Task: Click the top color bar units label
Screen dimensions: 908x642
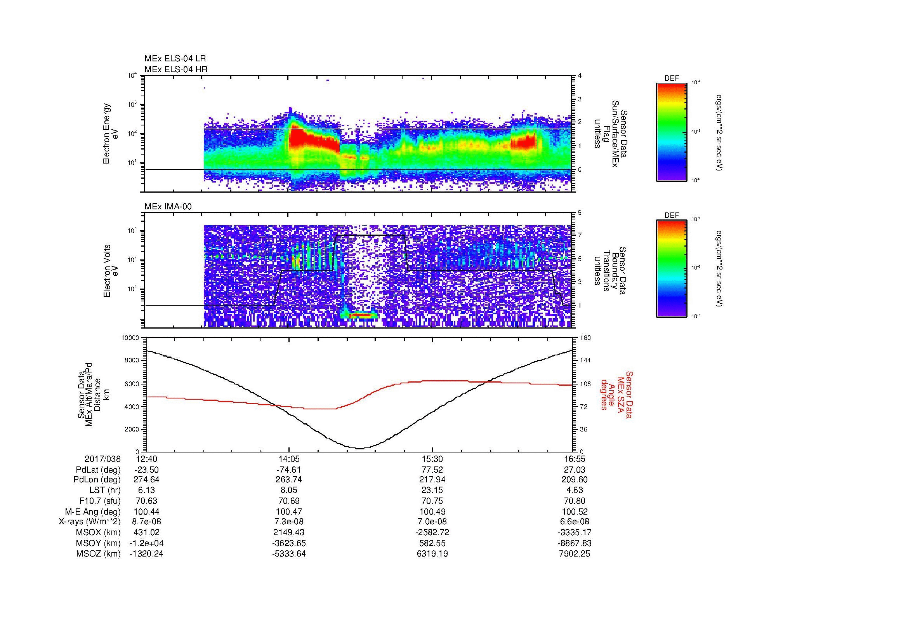Action: (x=720, y=132)
